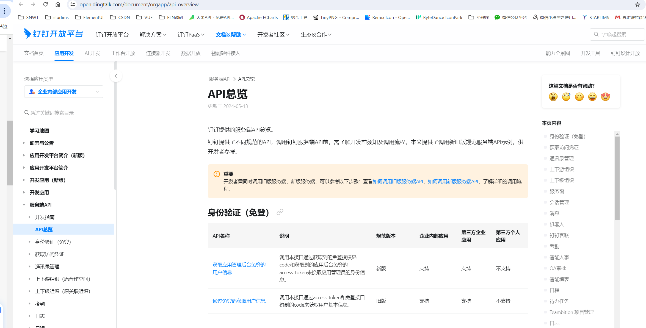Open 学习地图 in the sidebar
The image size is (646, 328).
pyautogui.click(x=39, y=130)
